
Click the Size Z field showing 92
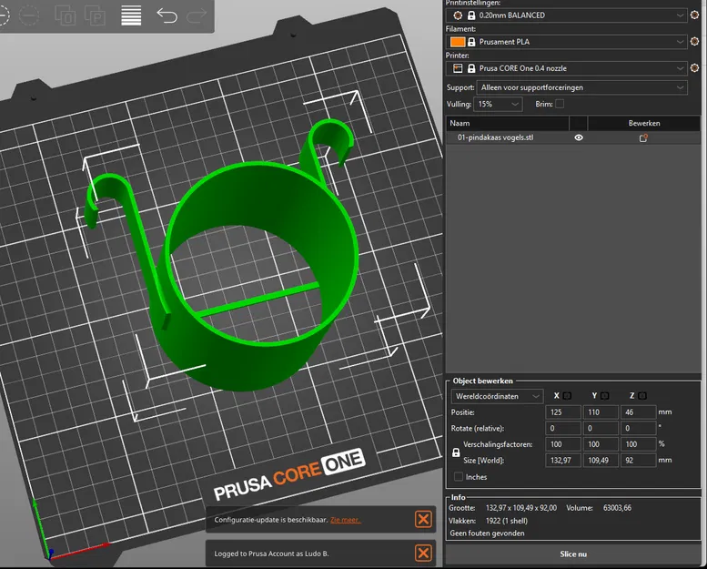click(638, 461)
